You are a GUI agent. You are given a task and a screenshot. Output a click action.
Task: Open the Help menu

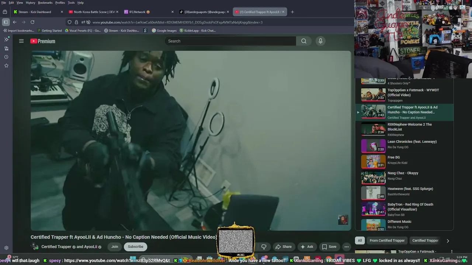tap(80, 3)
